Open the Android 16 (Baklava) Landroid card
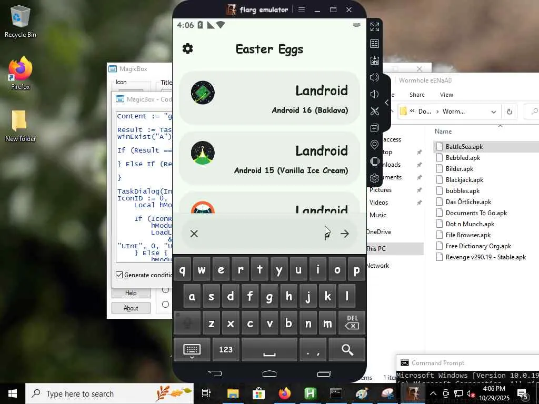539x404 pixels. point(269,98)
